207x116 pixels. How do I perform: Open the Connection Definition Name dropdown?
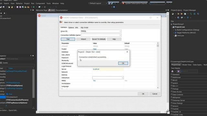click(120, 35)
